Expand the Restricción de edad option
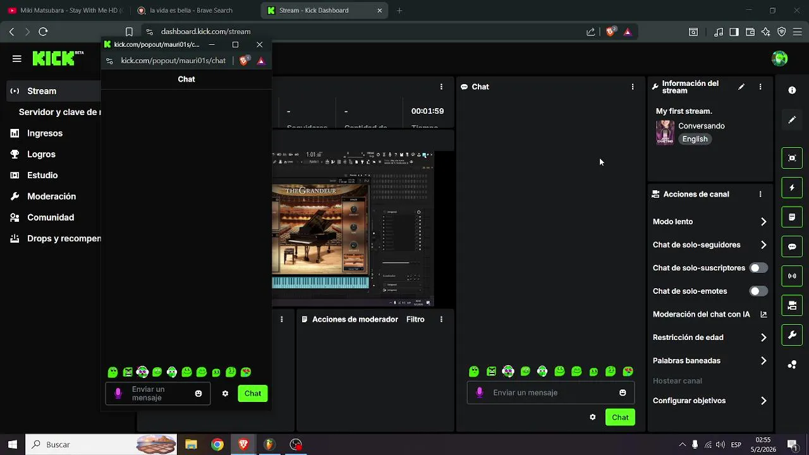809x455 pixels. [x=710, y=337]
